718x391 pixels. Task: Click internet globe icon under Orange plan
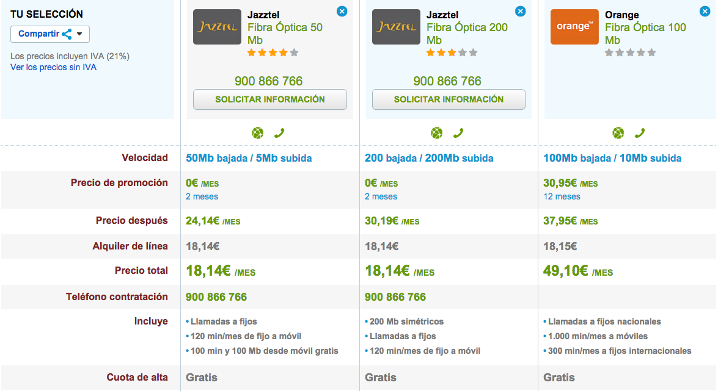coord(618,133)
